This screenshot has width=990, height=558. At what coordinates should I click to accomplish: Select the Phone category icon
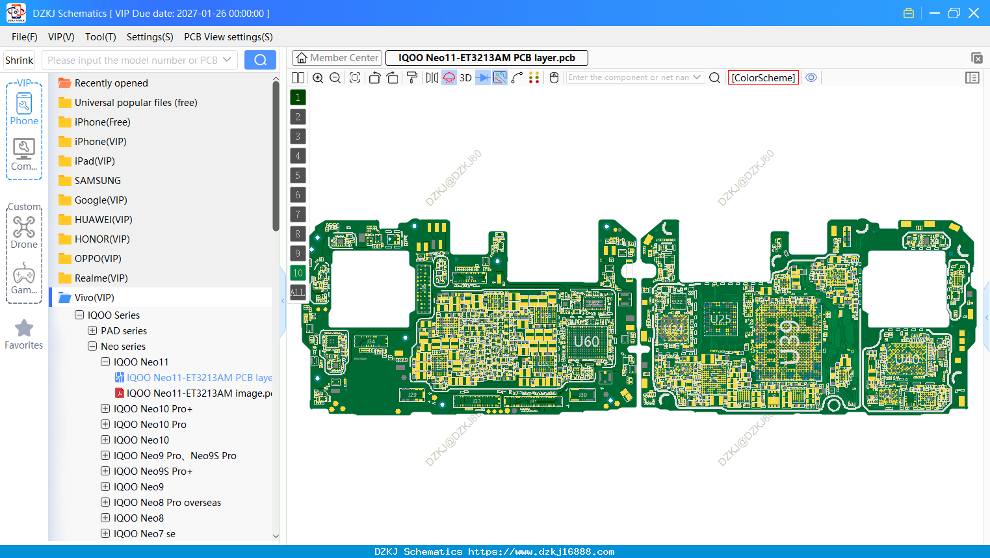(24, 109)
